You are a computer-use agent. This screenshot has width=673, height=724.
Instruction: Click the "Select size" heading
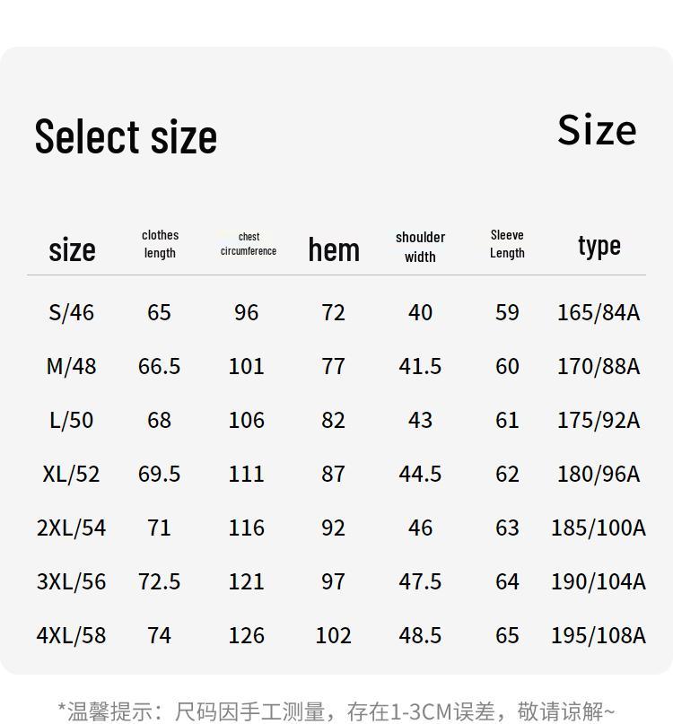tap(126, 136)
